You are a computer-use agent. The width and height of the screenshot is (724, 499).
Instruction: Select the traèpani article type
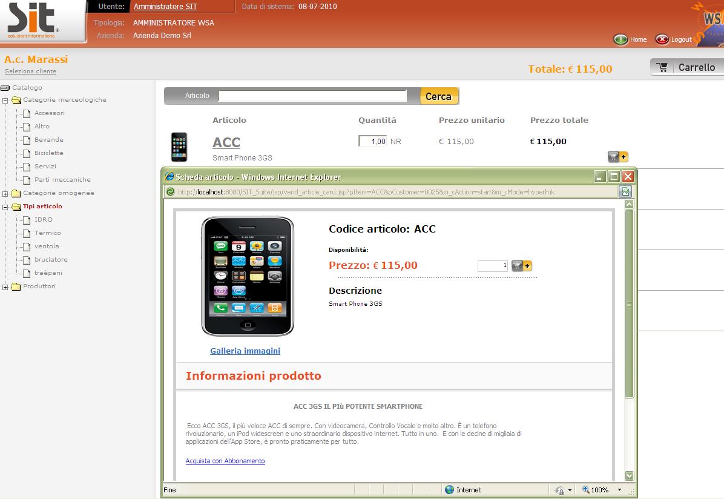pyautogui.click(x=48, y=273)
